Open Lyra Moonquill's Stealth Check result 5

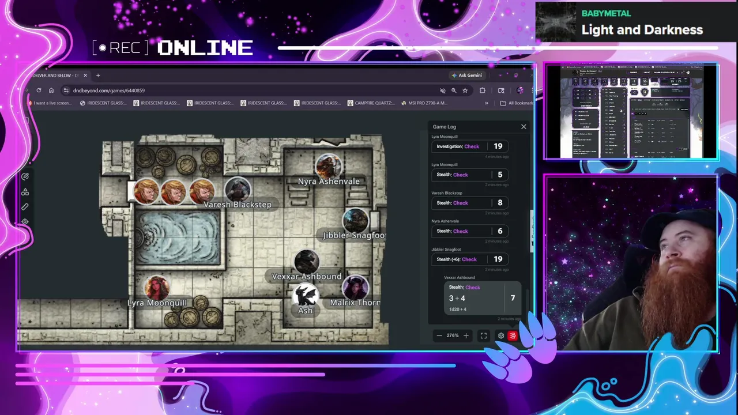pos(470,175)
